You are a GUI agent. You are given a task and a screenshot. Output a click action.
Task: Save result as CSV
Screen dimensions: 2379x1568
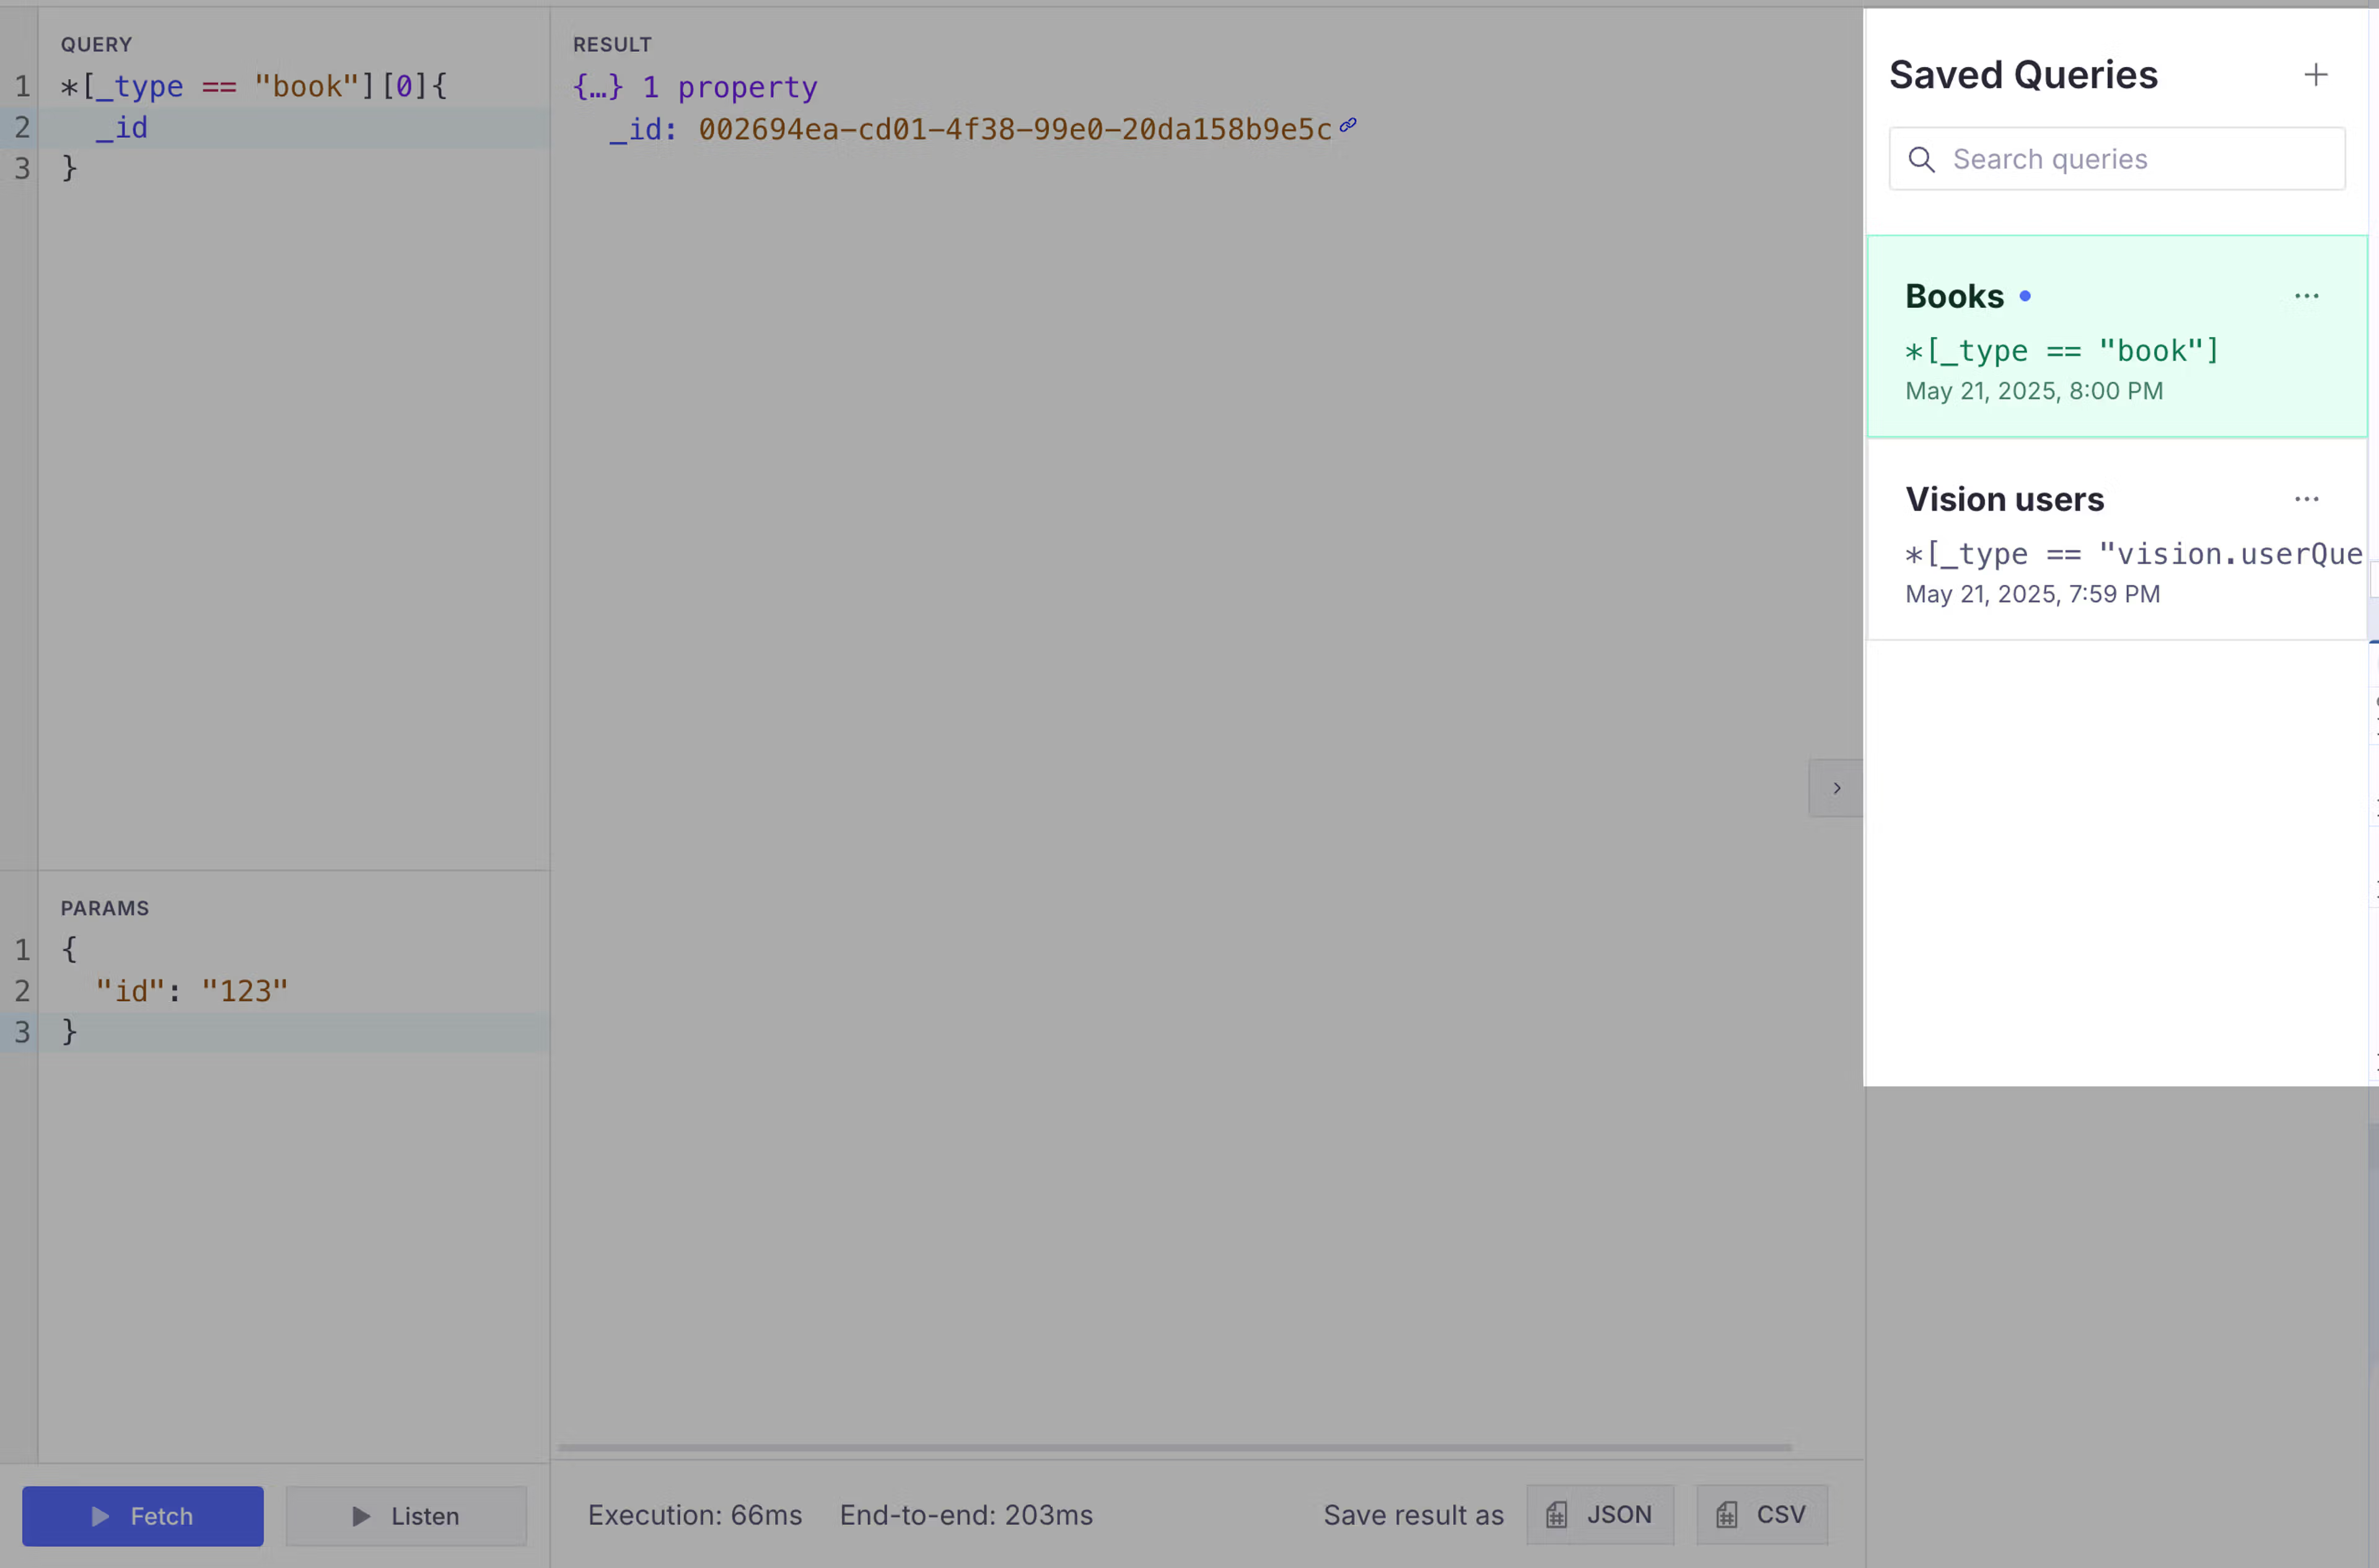tap(1761, 1514)
